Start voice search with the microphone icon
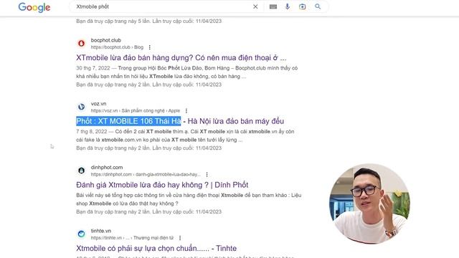459x258 pixels. 288,6
